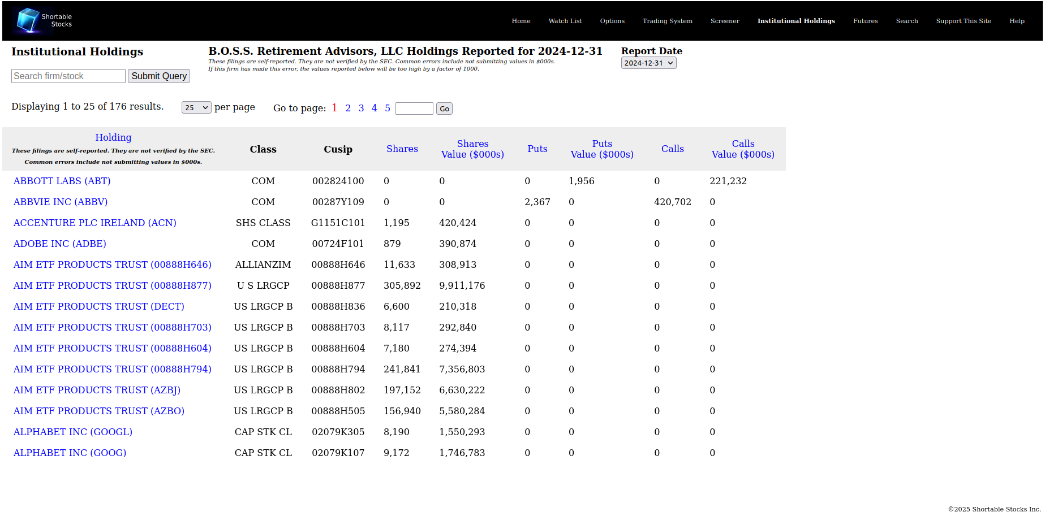The height and width of the screenshot is (512, 1045).
Task: Select shares count 305,892
Action: pyautogui.click(x=402, y=285)
